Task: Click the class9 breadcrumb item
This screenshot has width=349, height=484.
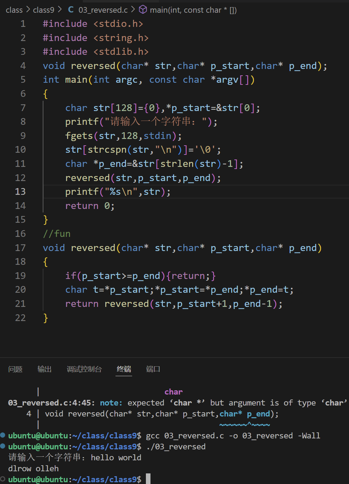Action: [x=43, y=10]
